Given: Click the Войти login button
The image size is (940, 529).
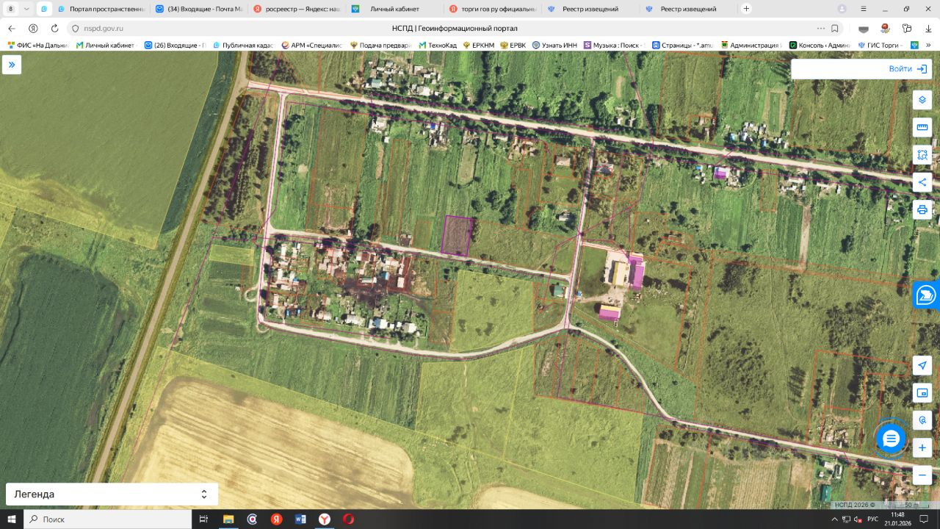Looking at the screenshot, I should [x=908, y=69].
